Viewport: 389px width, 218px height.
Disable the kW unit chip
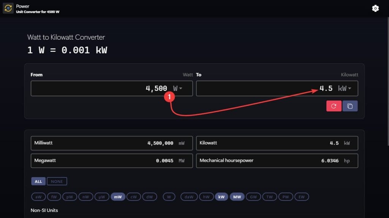[221, 197]
